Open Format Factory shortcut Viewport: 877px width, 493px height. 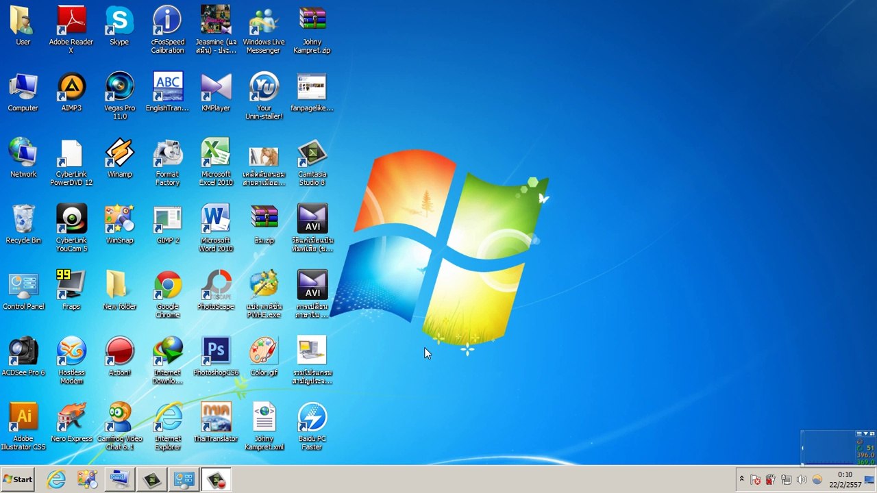[x=167, y=162]
